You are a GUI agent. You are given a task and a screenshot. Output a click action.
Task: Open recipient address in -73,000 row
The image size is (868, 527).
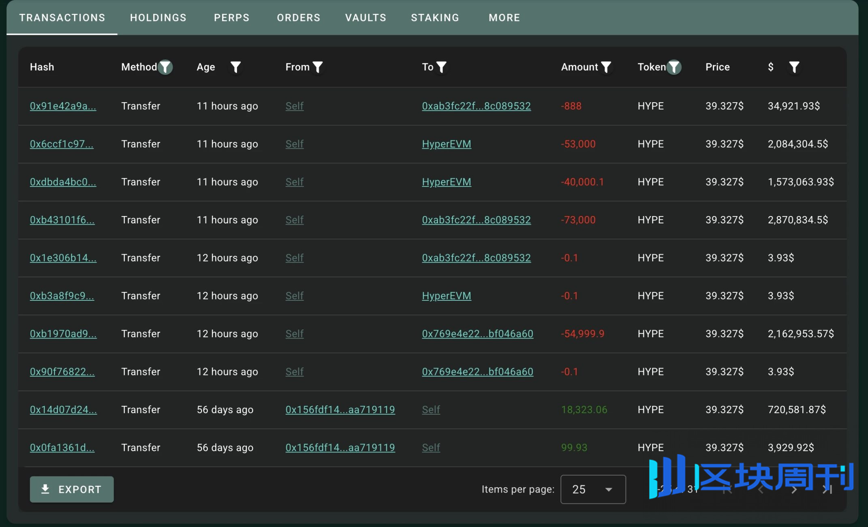476,220
